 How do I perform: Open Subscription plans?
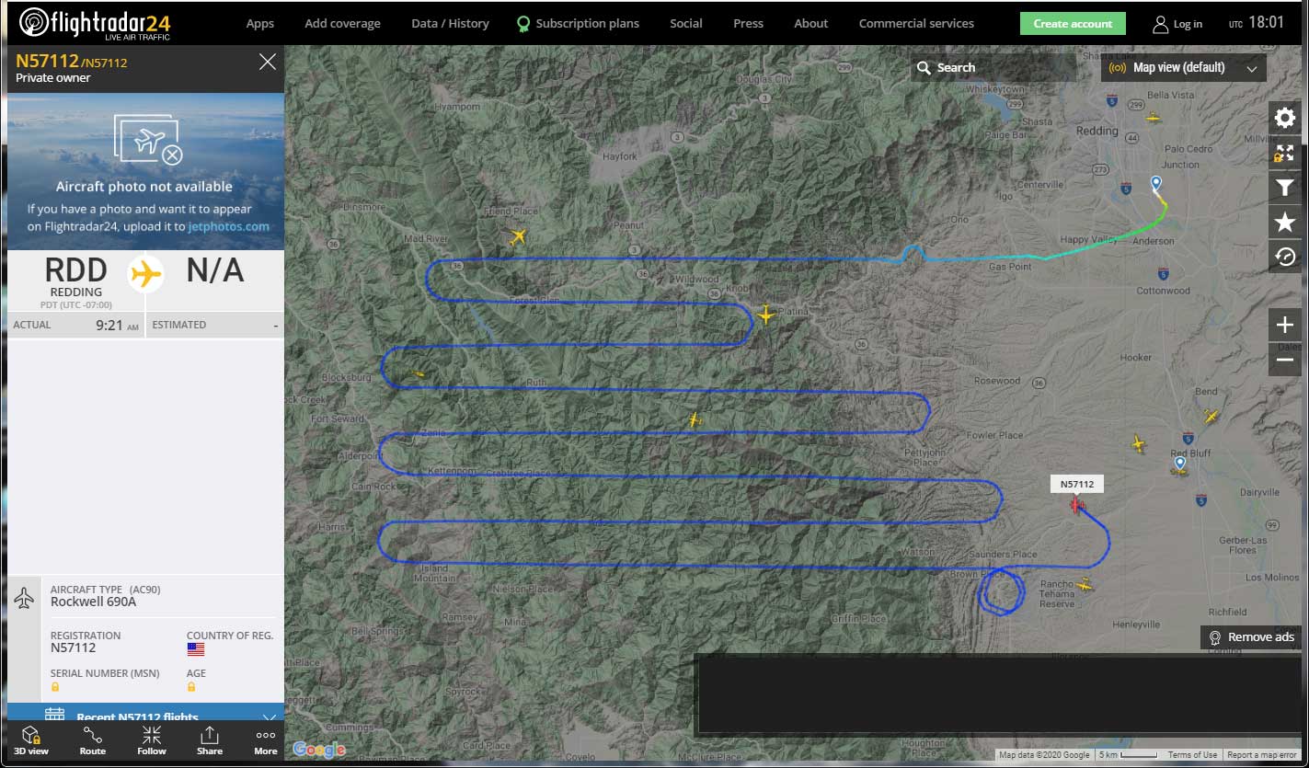pos(578,23)
